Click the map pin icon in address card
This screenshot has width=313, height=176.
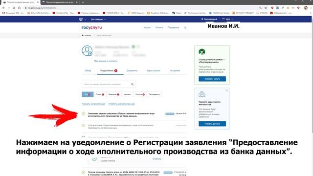(x=202, y=94)
